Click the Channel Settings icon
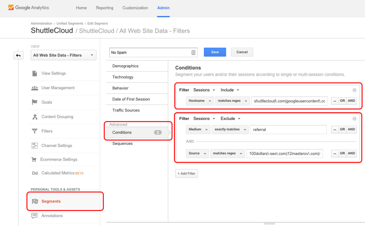The width and height of the screenshot is (365, 226). click(x=35, y=146)
